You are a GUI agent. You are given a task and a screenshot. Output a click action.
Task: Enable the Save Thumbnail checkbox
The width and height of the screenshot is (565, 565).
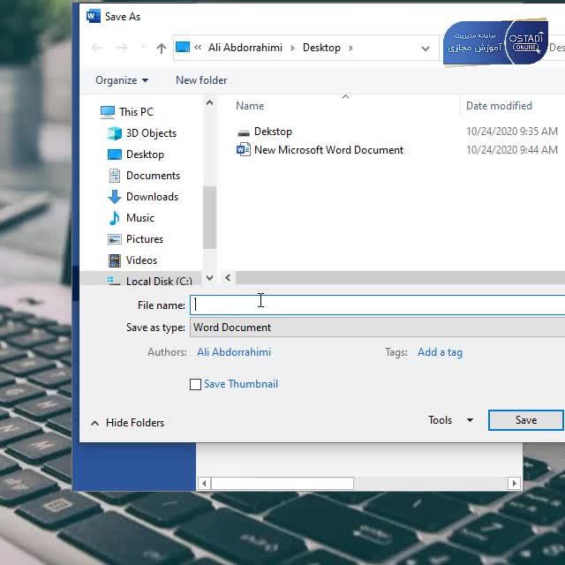[196, 384]
